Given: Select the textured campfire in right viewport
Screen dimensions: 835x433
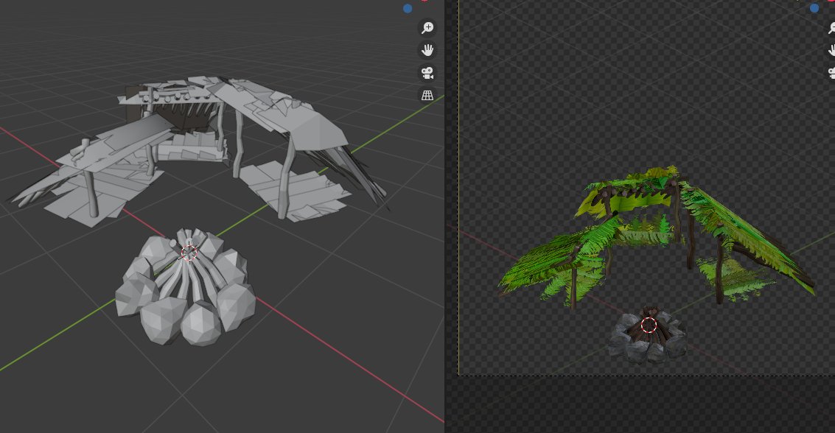Looking at the screenshot, I should pyautogui.click(x=648, y=334).
